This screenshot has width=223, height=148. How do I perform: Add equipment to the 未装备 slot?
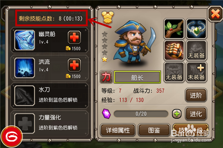[x=196, y=72]
